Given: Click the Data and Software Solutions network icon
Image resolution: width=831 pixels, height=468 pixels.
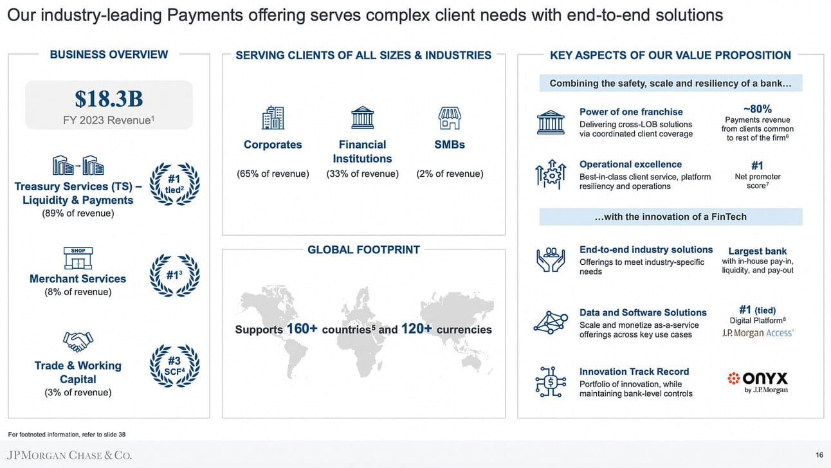Looking at the screenshot, I should pos(551,322).
